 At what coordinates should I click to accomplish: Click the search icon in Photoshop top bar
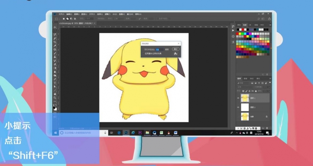pyautogui.click(x=259, y=19)
